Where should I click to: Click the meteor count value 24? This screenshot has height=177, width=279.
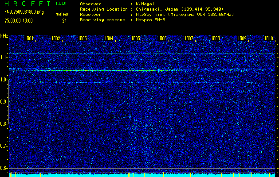click(64, 21)
